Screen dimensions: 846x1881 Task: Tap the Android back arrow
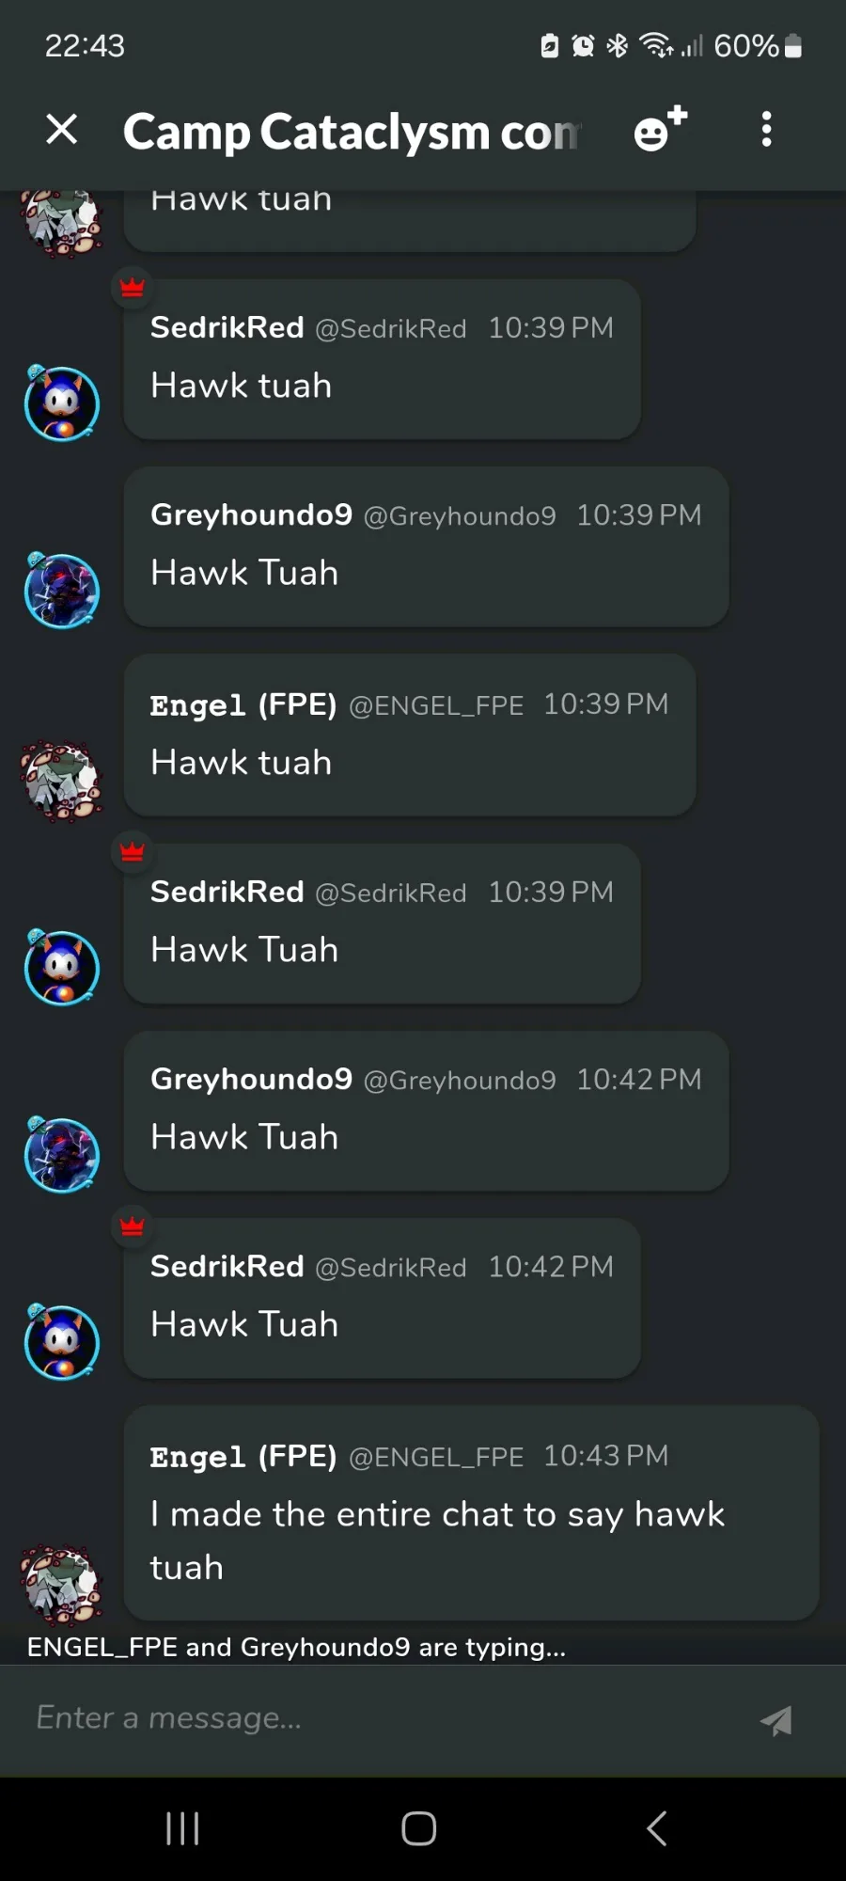[657, 1828]
